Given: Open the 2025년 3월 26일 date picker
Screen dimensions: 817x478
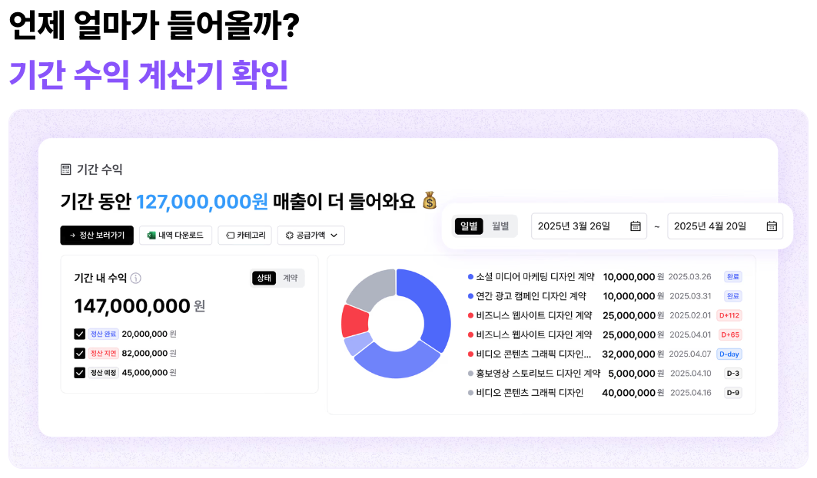Looking at the screenshot, I should pos(589,226).
